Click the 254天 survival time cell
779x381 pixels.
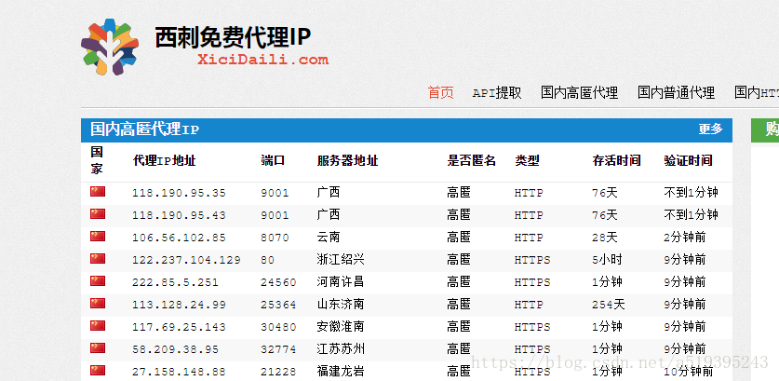[609, 304]
